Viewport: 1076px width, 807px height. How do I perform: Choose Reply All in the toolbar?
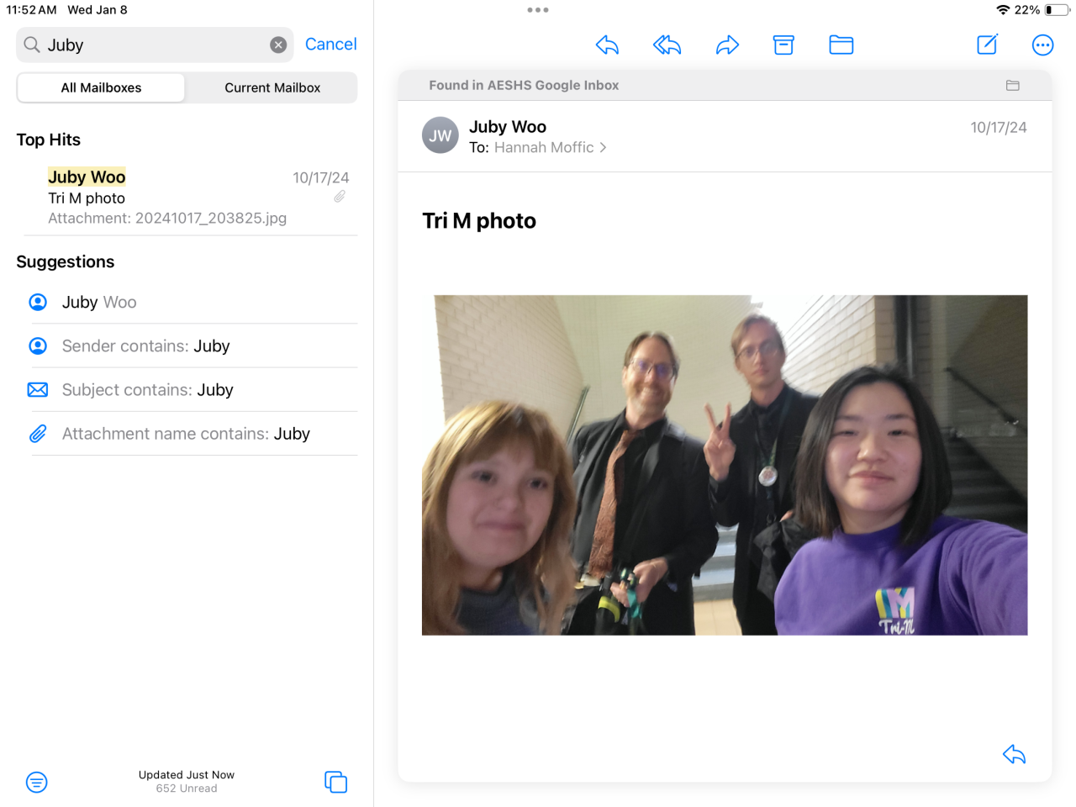click(667, 45)
